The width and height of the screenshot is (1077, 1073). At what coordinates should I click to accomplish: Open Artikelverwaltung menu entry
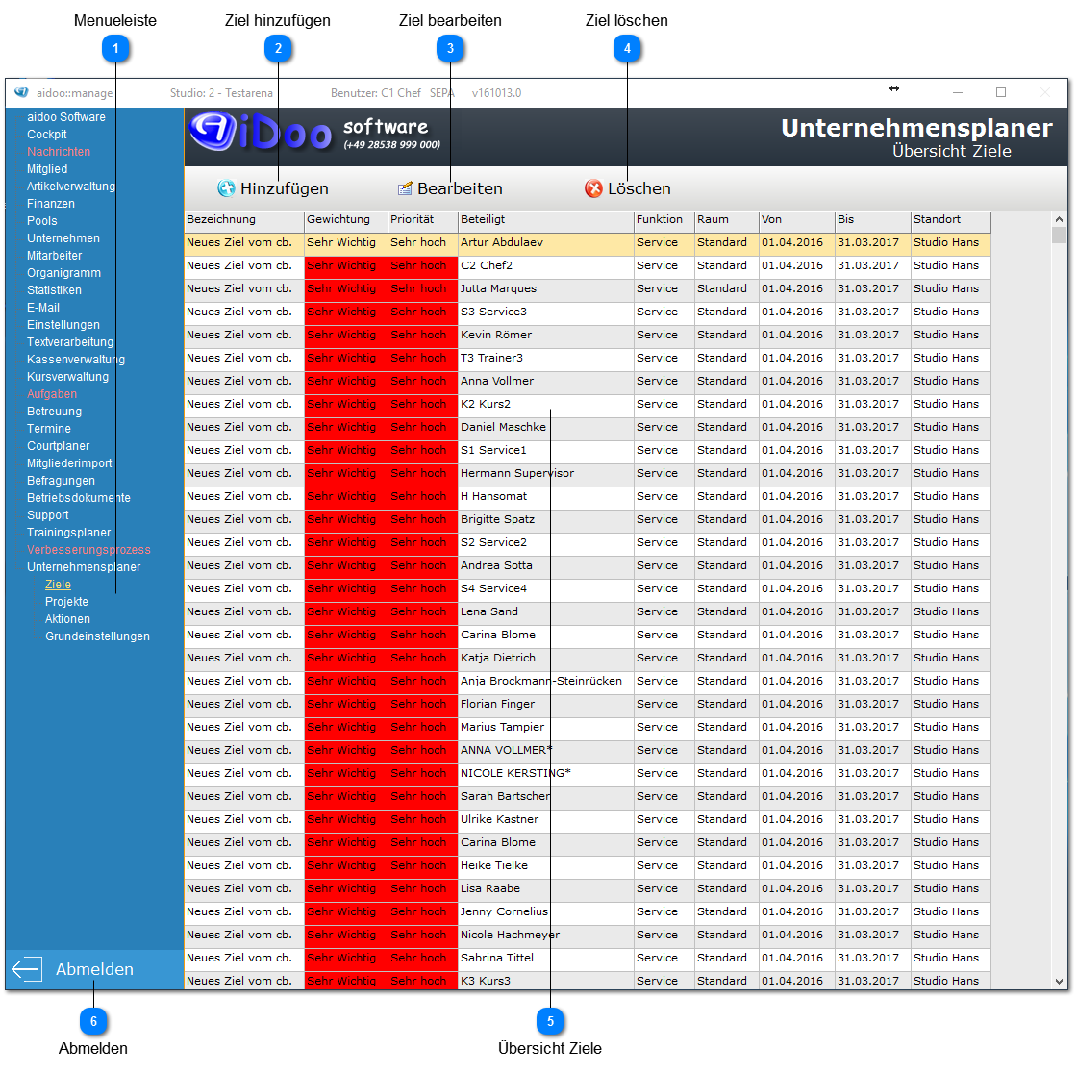point(71,187)
